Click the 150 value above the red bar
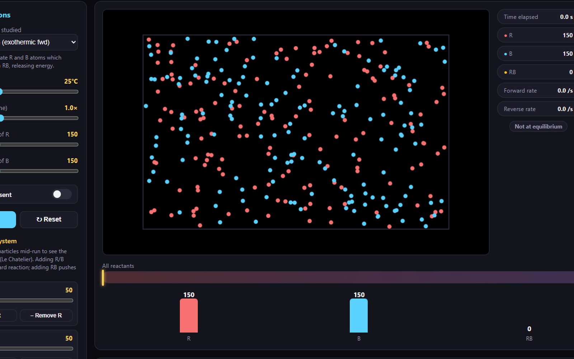Viewport: 574px width, 359px height. (x=189, y=295)
